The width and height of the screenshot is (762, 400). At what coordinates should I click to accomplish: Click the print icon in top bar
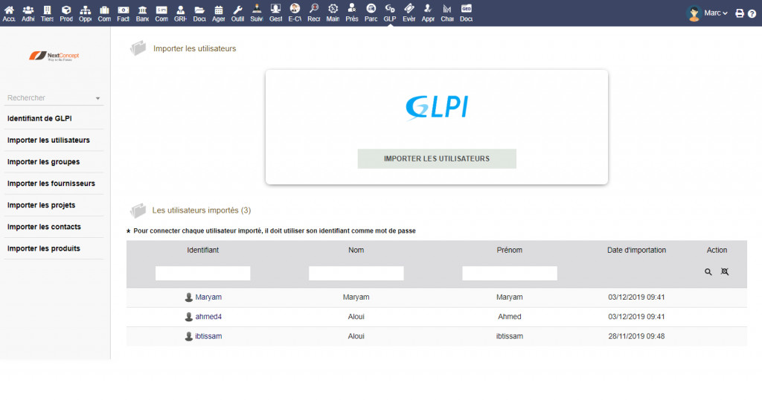coord(740,13)
